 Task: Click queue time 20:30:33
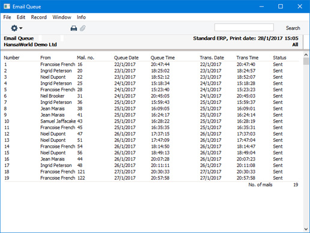point(160,172)
